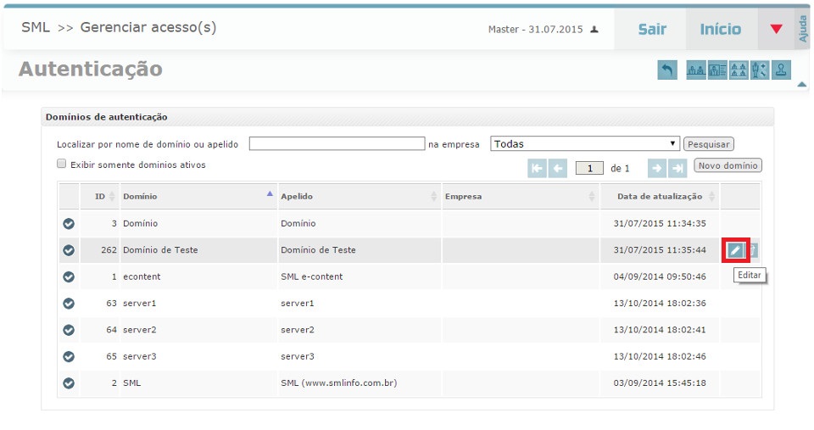Click the domain name search input field

pos(337,144)
